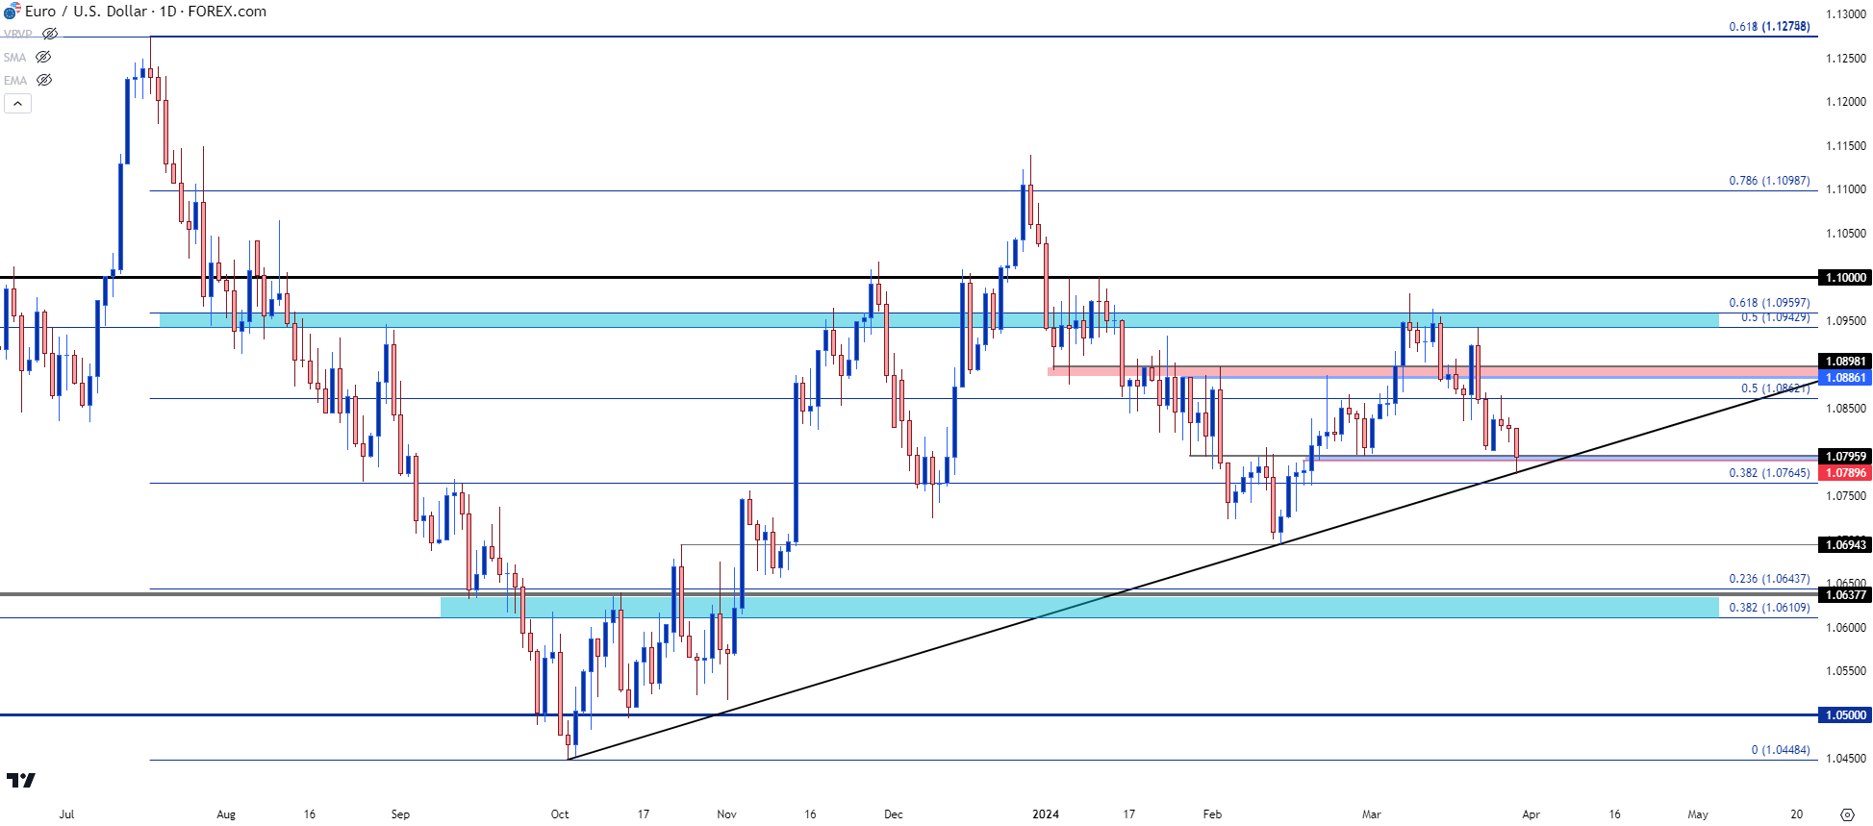Select the 1.08981 price label

point(1844,362)
